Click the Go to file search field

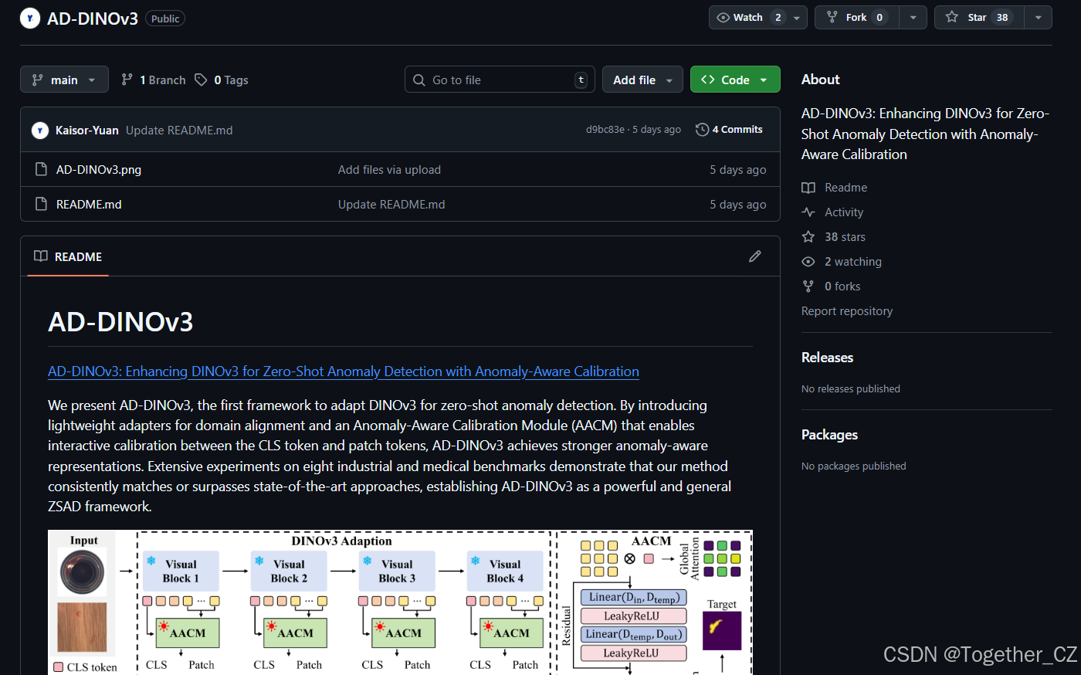tap(500, 79)
